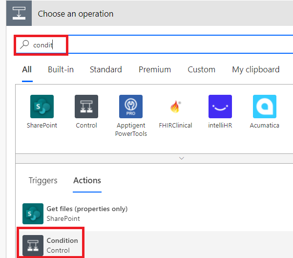This screenshot has height=258, width=293.
Task: Click the SharePoint connector icon
Action: click(42, 107)
